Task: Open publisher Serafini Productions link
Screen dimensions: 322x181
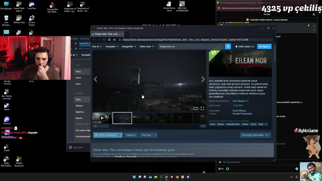Action: tap(243, 114)
